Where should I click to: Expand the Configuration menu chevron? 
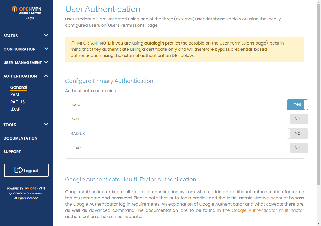[46, 49]
